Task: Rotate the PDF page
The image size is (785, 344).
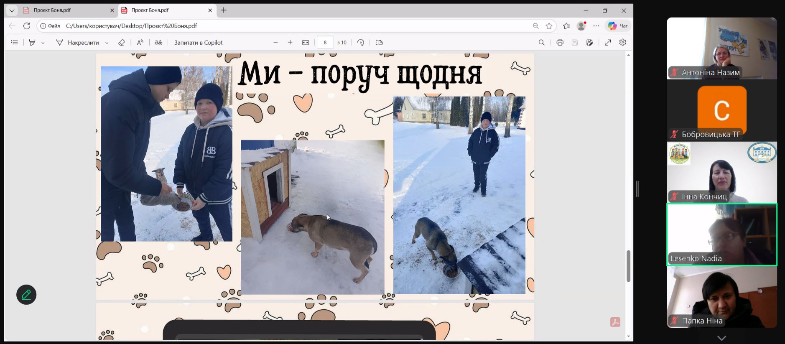Action: pos(361,43)
